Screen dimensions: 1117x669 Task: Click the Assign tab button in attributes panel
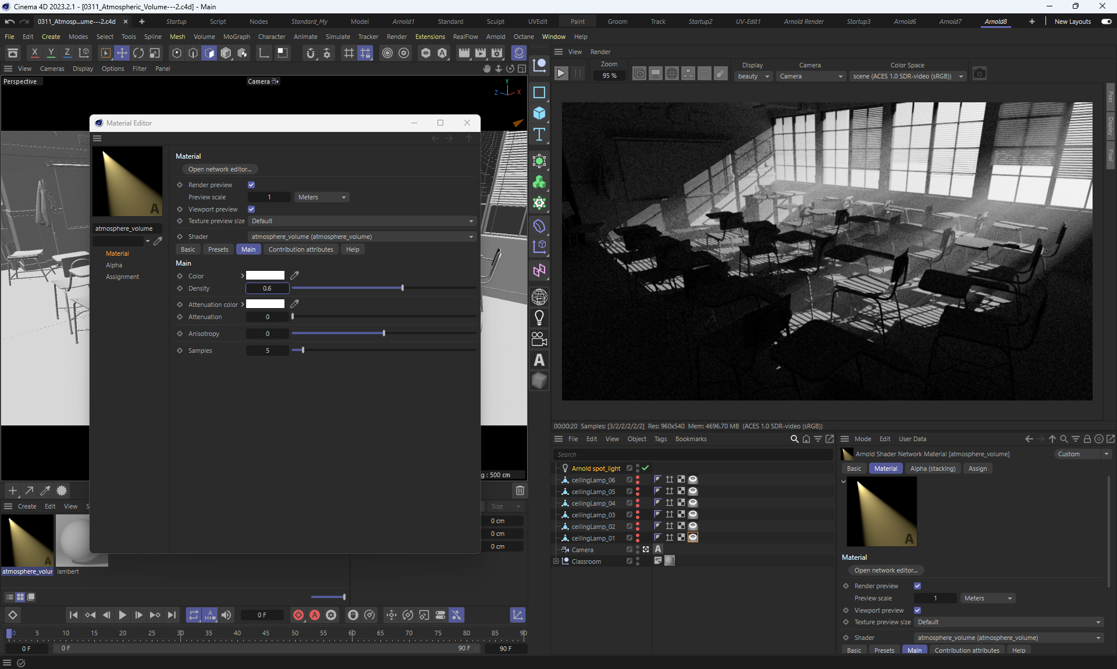pyautogui.click(x=977, y=468)
